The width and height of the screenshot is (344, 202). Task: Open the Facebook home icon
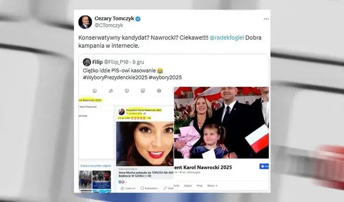tap(95, 90)
